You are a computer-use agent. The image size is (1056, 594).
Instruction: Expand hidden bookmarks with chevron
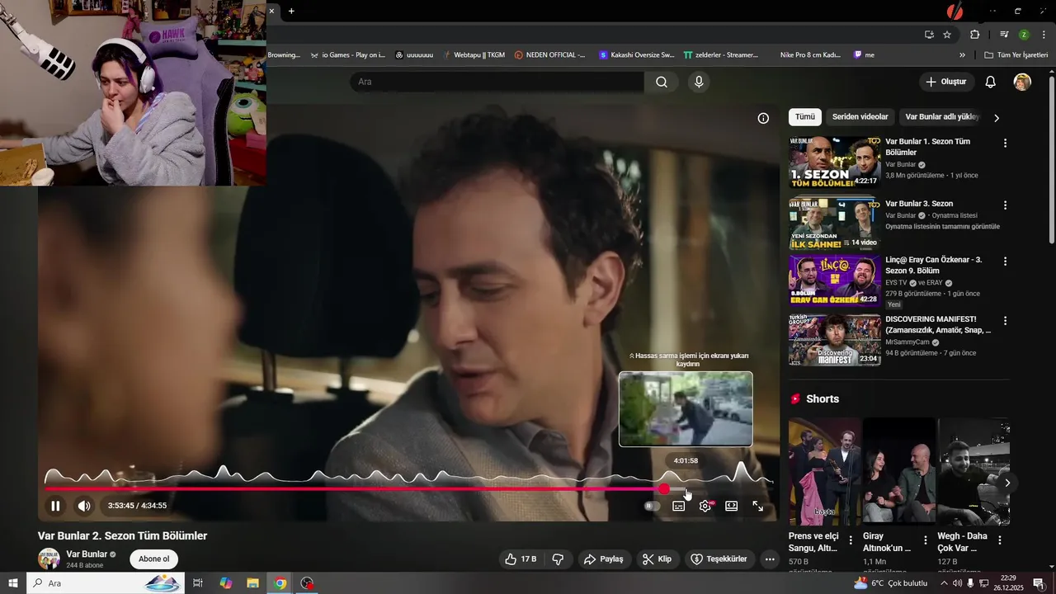pyautogui.click(x=962, y=55)
